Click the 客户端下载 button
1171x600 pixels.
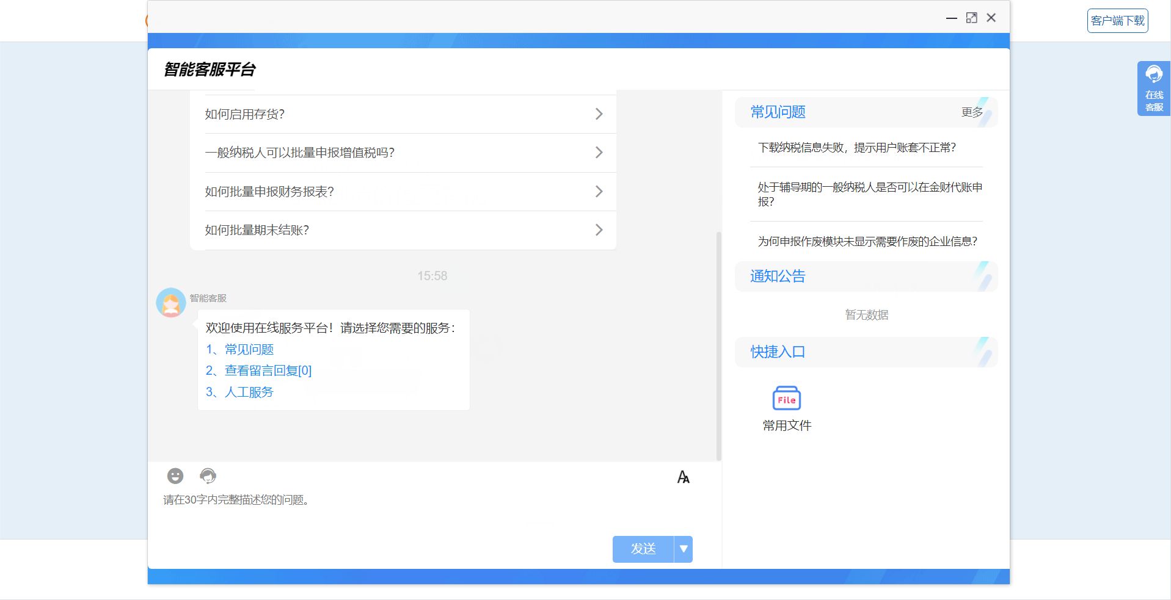click(x=1117, y=20)
